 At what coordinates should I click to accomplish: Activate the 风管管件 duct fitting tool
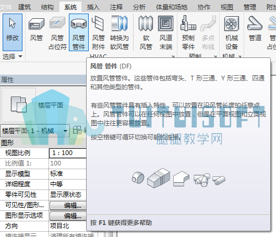pos(79,32)
